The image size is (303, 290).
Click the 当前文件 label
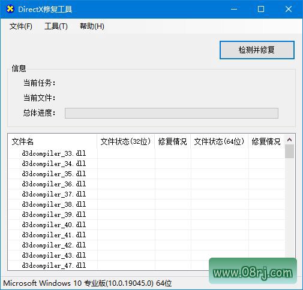(x=39, y=98)
